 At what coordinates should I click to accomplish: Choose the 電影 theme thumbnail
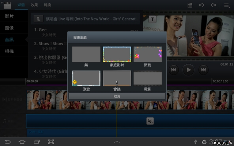(x=148, y=78)
